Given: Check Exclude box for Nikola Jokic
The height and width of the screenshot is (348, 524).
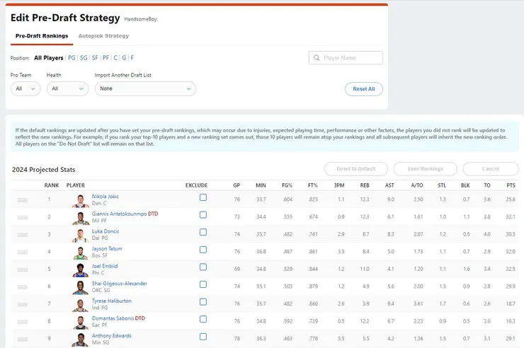Looking at the screenshot, I should (x=203, y=197).
